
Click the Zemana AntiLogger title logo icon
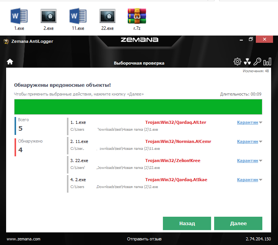pyautogui.click(x=6, y=41)
